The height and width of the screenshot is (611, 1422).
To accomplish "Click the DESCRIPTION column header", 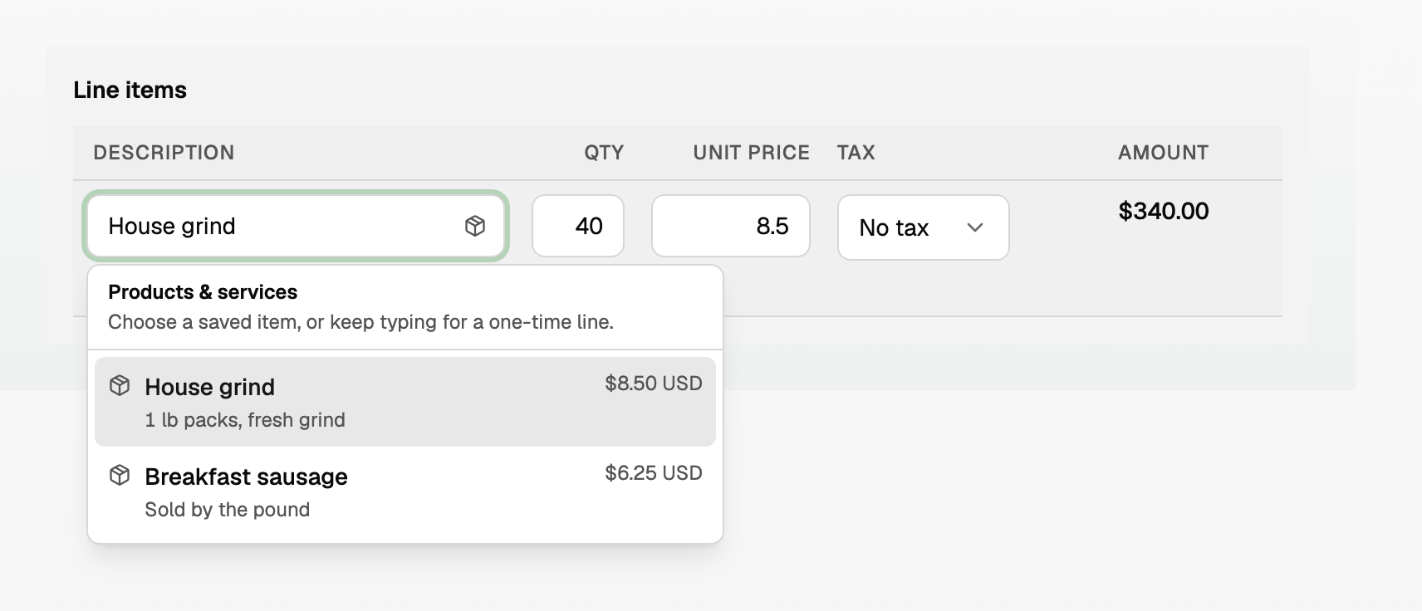I will point(164,153).
